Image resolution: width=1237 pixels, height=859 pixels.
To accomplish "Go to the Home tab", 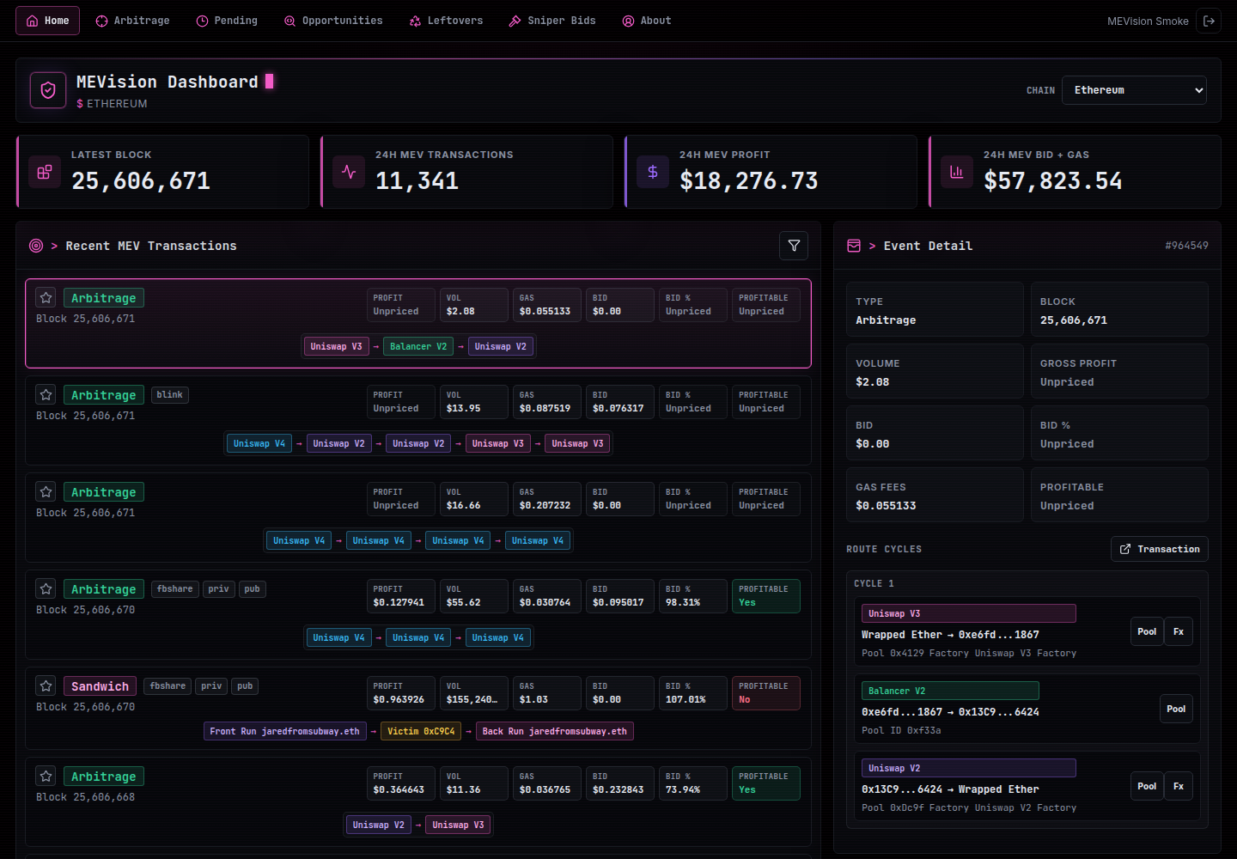I will (47, 21).
